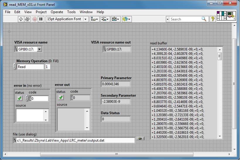
Task: Click the error out source text box
Action: (71, 119)
